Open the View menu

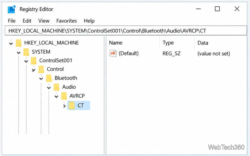[x=44, y=21]
